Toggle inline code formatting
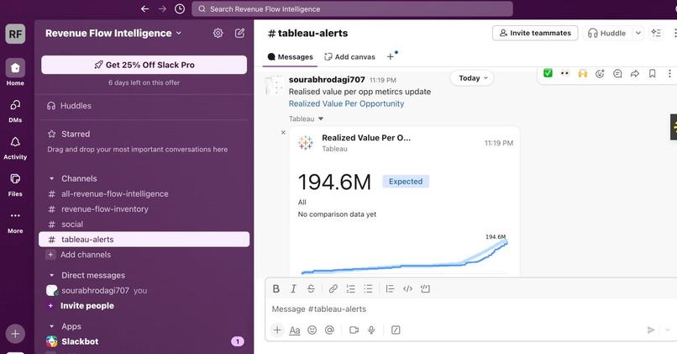This screenshot has height=354, width=677. [407, 288]
